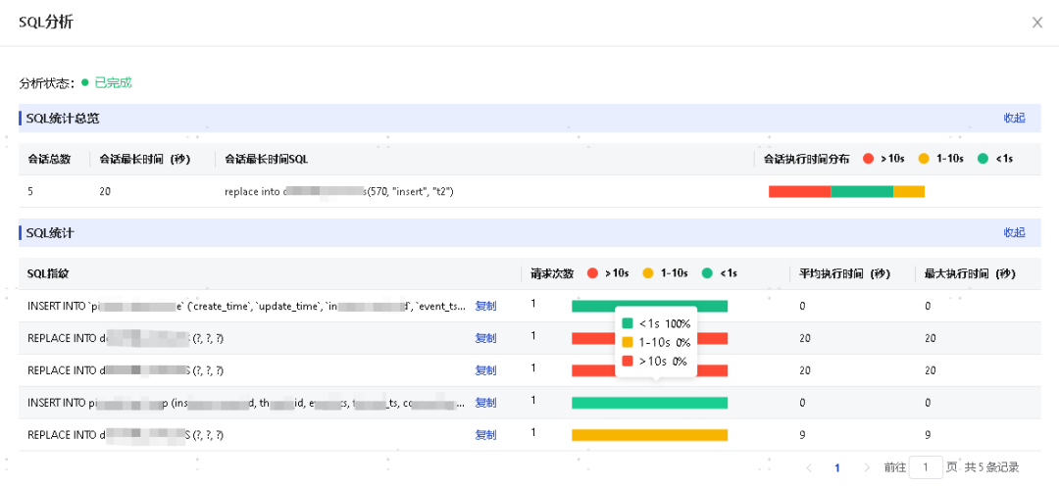Click the yellow bar of last REPLACE row
This screenshot has width=1059, height=488.
(x=650, y=435)
